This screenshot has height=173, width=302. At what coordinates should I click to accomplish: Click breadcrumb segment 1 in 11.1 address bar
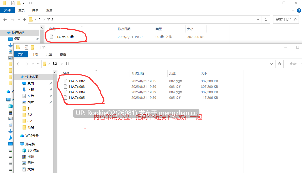tap(40, 19)
